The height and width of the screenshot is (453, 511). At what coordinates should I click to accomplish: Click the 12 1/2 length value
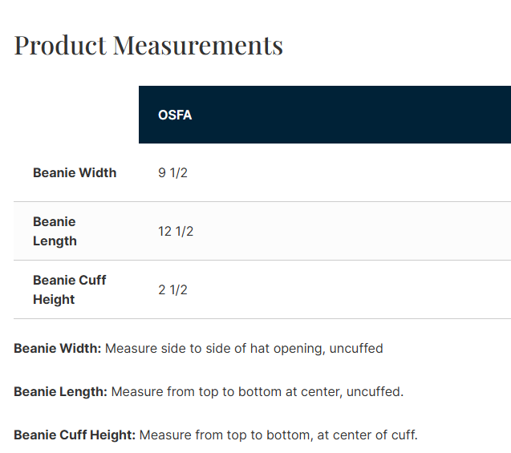(176, 231)
